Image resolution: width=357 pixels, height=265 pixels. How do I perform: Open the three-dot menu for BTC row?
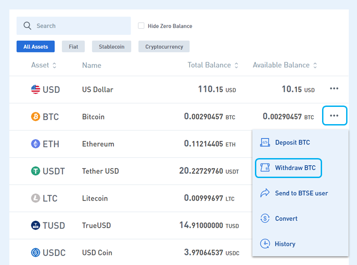tap(334, 116)
